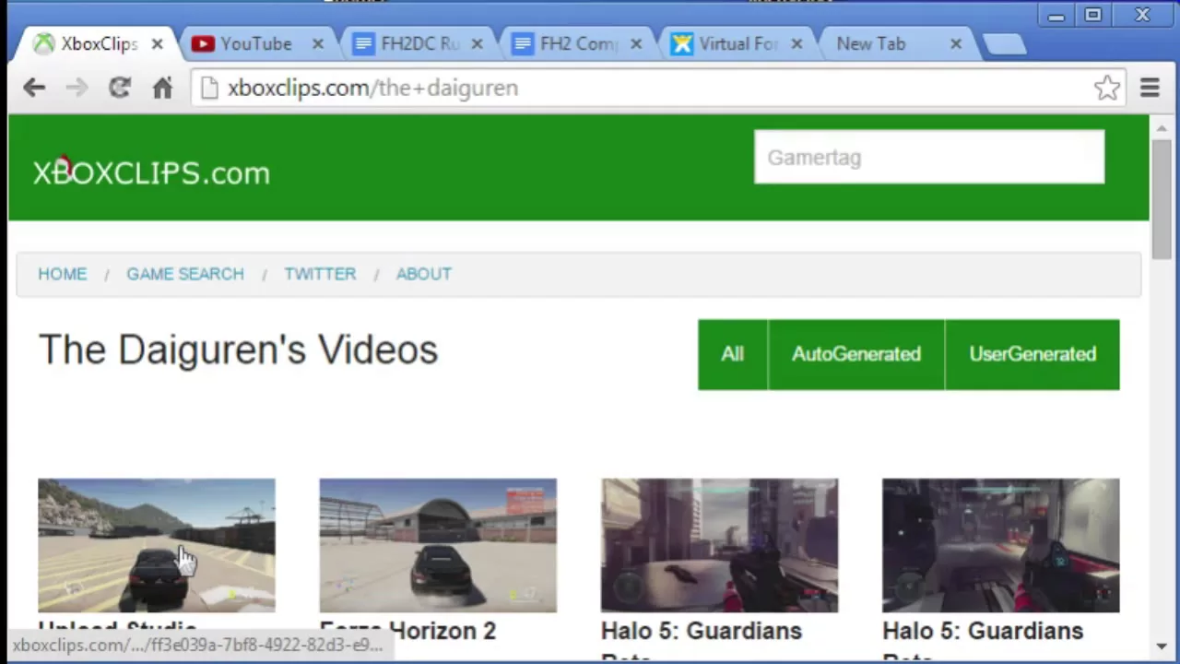
Task: Click The Daiguren's Videos heading
Action: pyautogui.click(x=238, y=350)
